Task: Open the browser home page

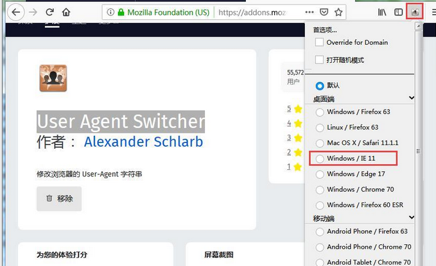Action: pyautogui.click(x=66, y=12)
